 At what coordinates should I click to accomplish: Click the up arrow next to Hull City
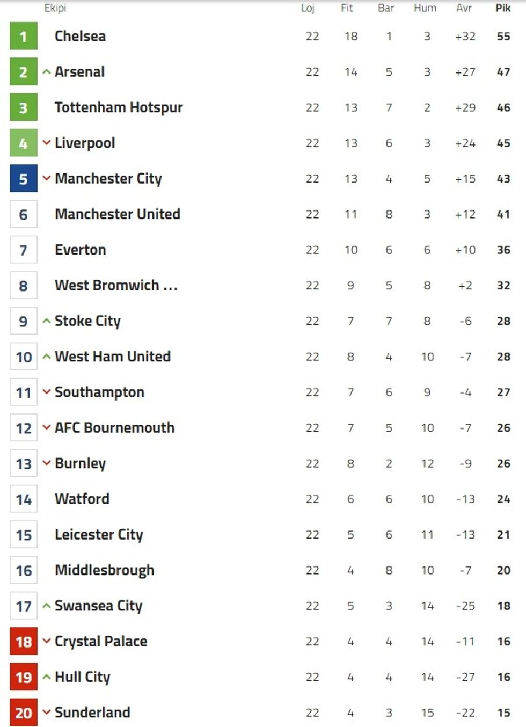click(47, 677)
